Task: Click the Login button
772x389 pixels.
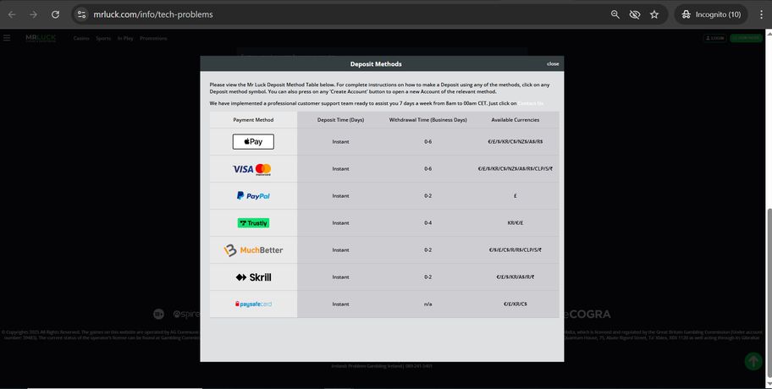Action: (715, 38)
